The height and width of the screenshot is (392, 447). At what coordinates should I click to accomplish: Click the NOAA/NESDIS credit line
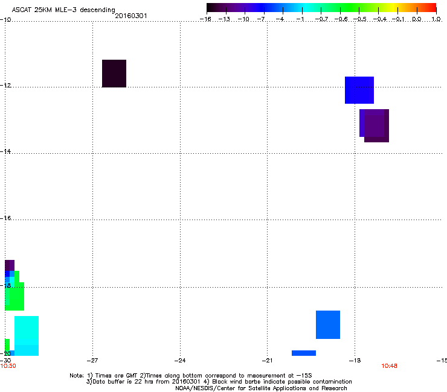[x=261, y=388]
